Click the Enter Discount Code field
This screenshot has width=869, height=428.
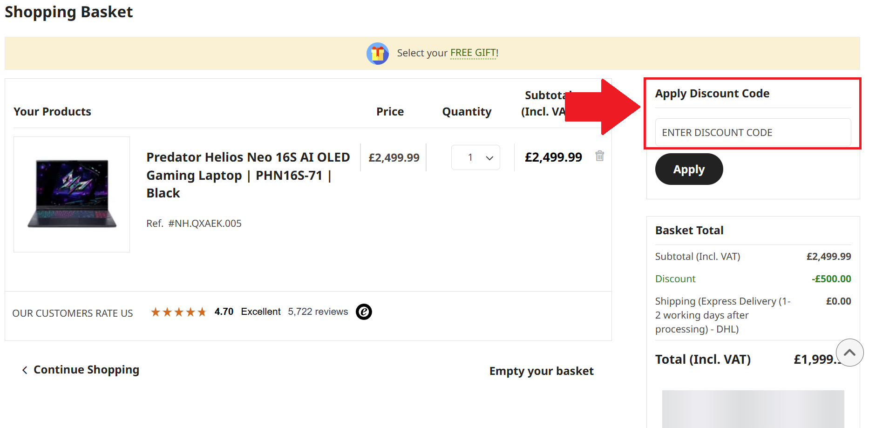[753, 133]
